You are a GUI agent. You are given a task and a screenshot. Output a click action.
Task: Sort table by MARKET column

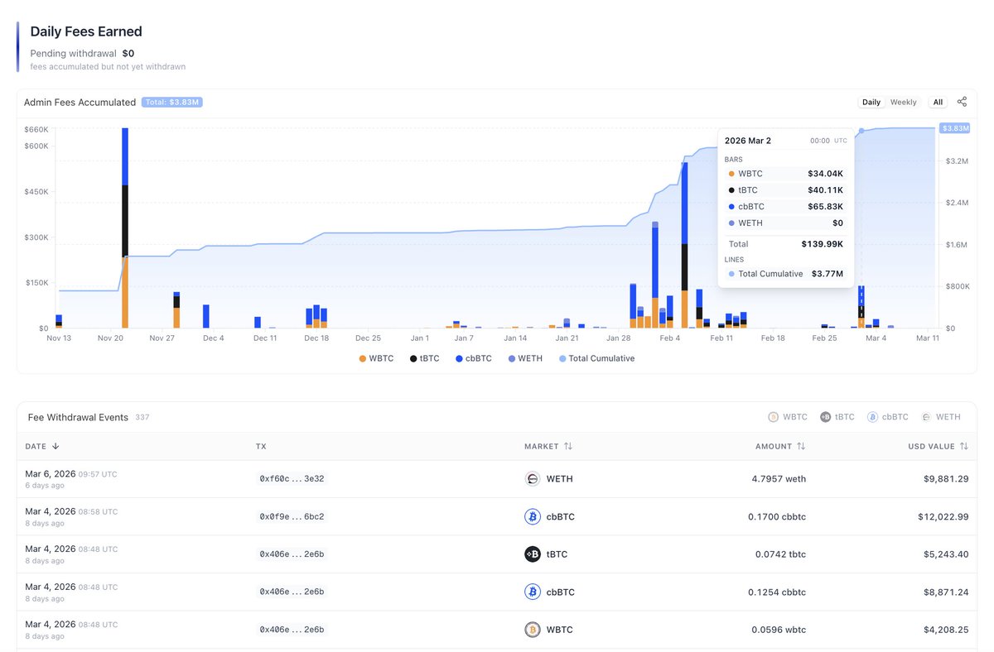click(548, 446)
